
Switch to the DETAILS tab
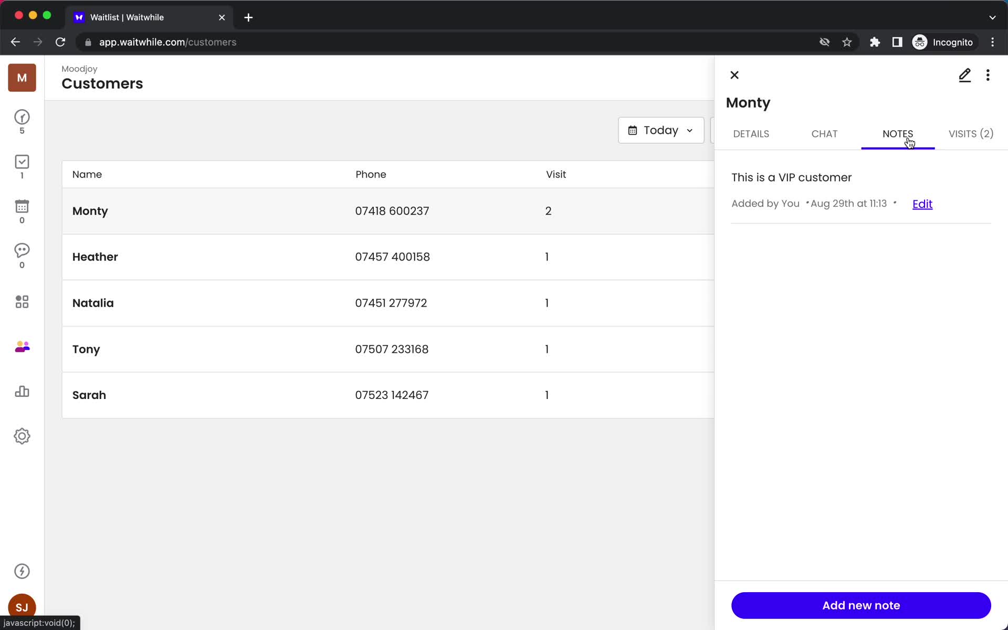(x=751, y=133)
